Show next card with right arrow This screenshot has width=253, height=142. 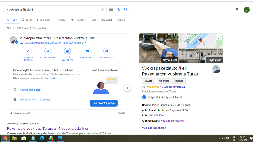coord(127,88)
